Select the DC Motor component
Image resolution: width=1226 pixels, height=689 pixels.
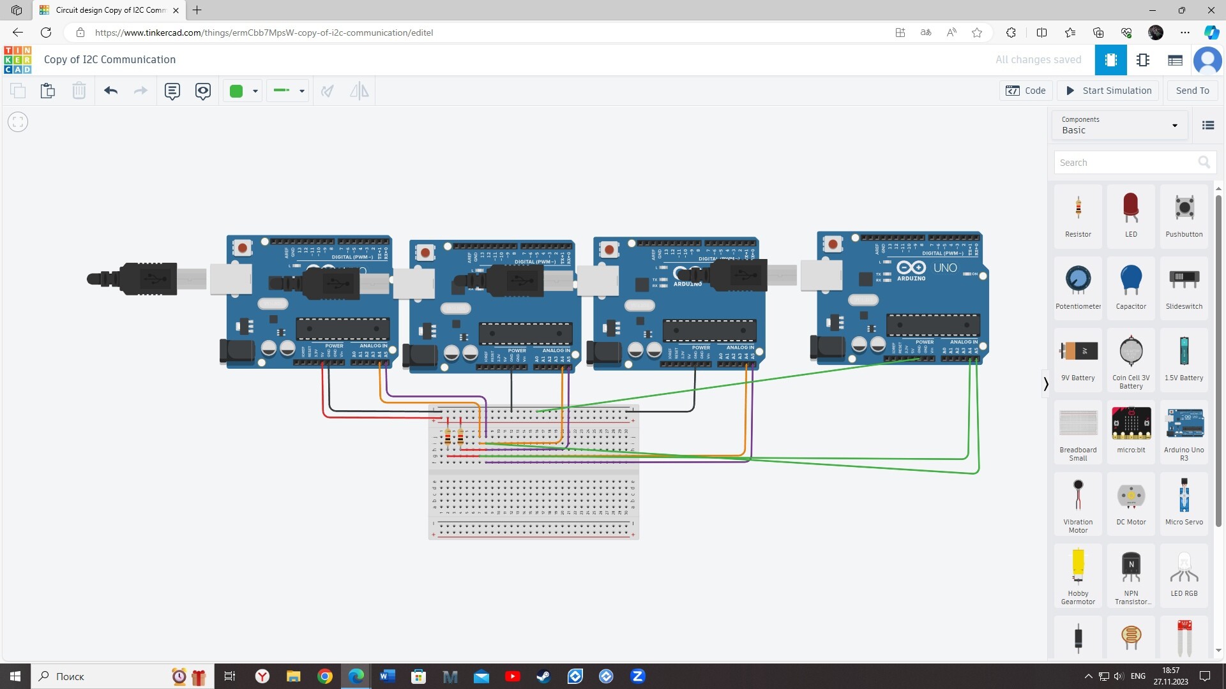click(1131, 504)
